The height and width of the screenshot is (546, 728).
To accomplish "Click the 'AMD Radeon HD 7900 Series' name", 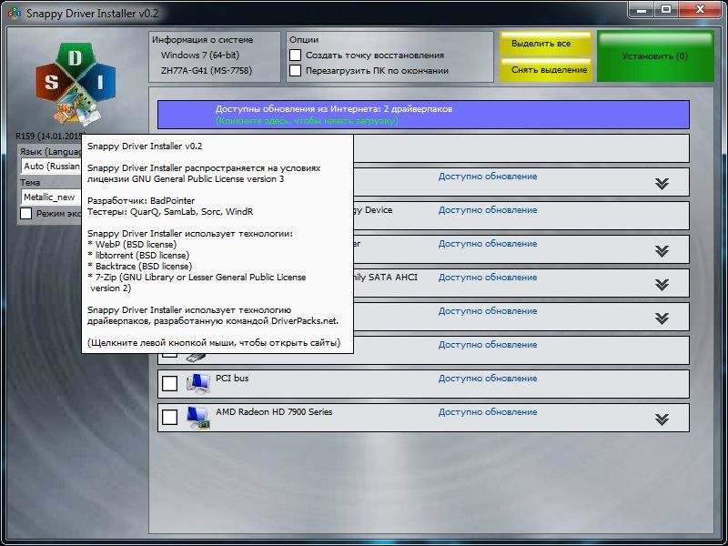I will coord(274,412).
